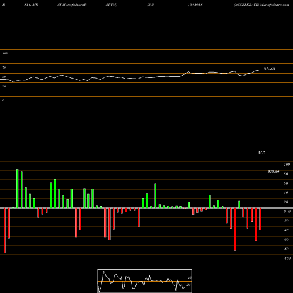Image resolution: width=293 pixels, height=293 pixels.
Task: Select the ') 543988' code text
Action: 195,5
